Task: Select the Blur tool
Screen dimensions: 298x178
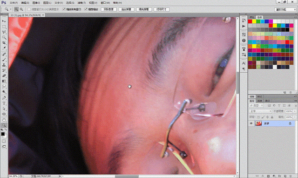Action: pyautogui.click(x=4, y=87)
